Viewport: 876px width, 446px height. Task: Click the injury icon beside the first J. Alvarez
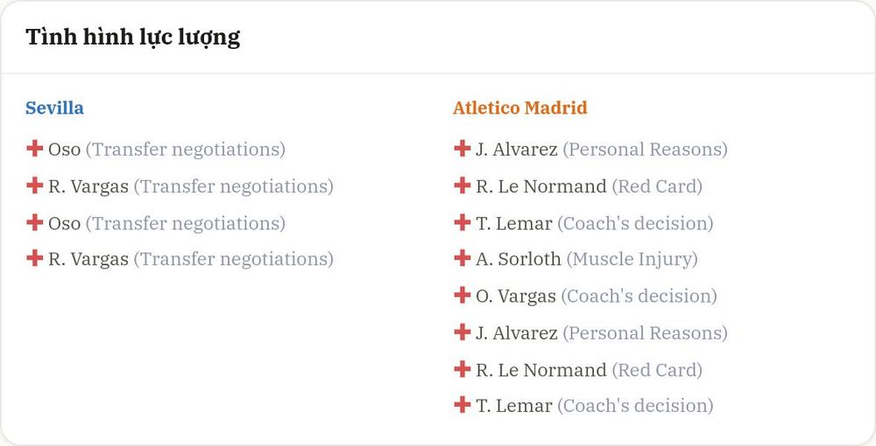pos(462,149)
